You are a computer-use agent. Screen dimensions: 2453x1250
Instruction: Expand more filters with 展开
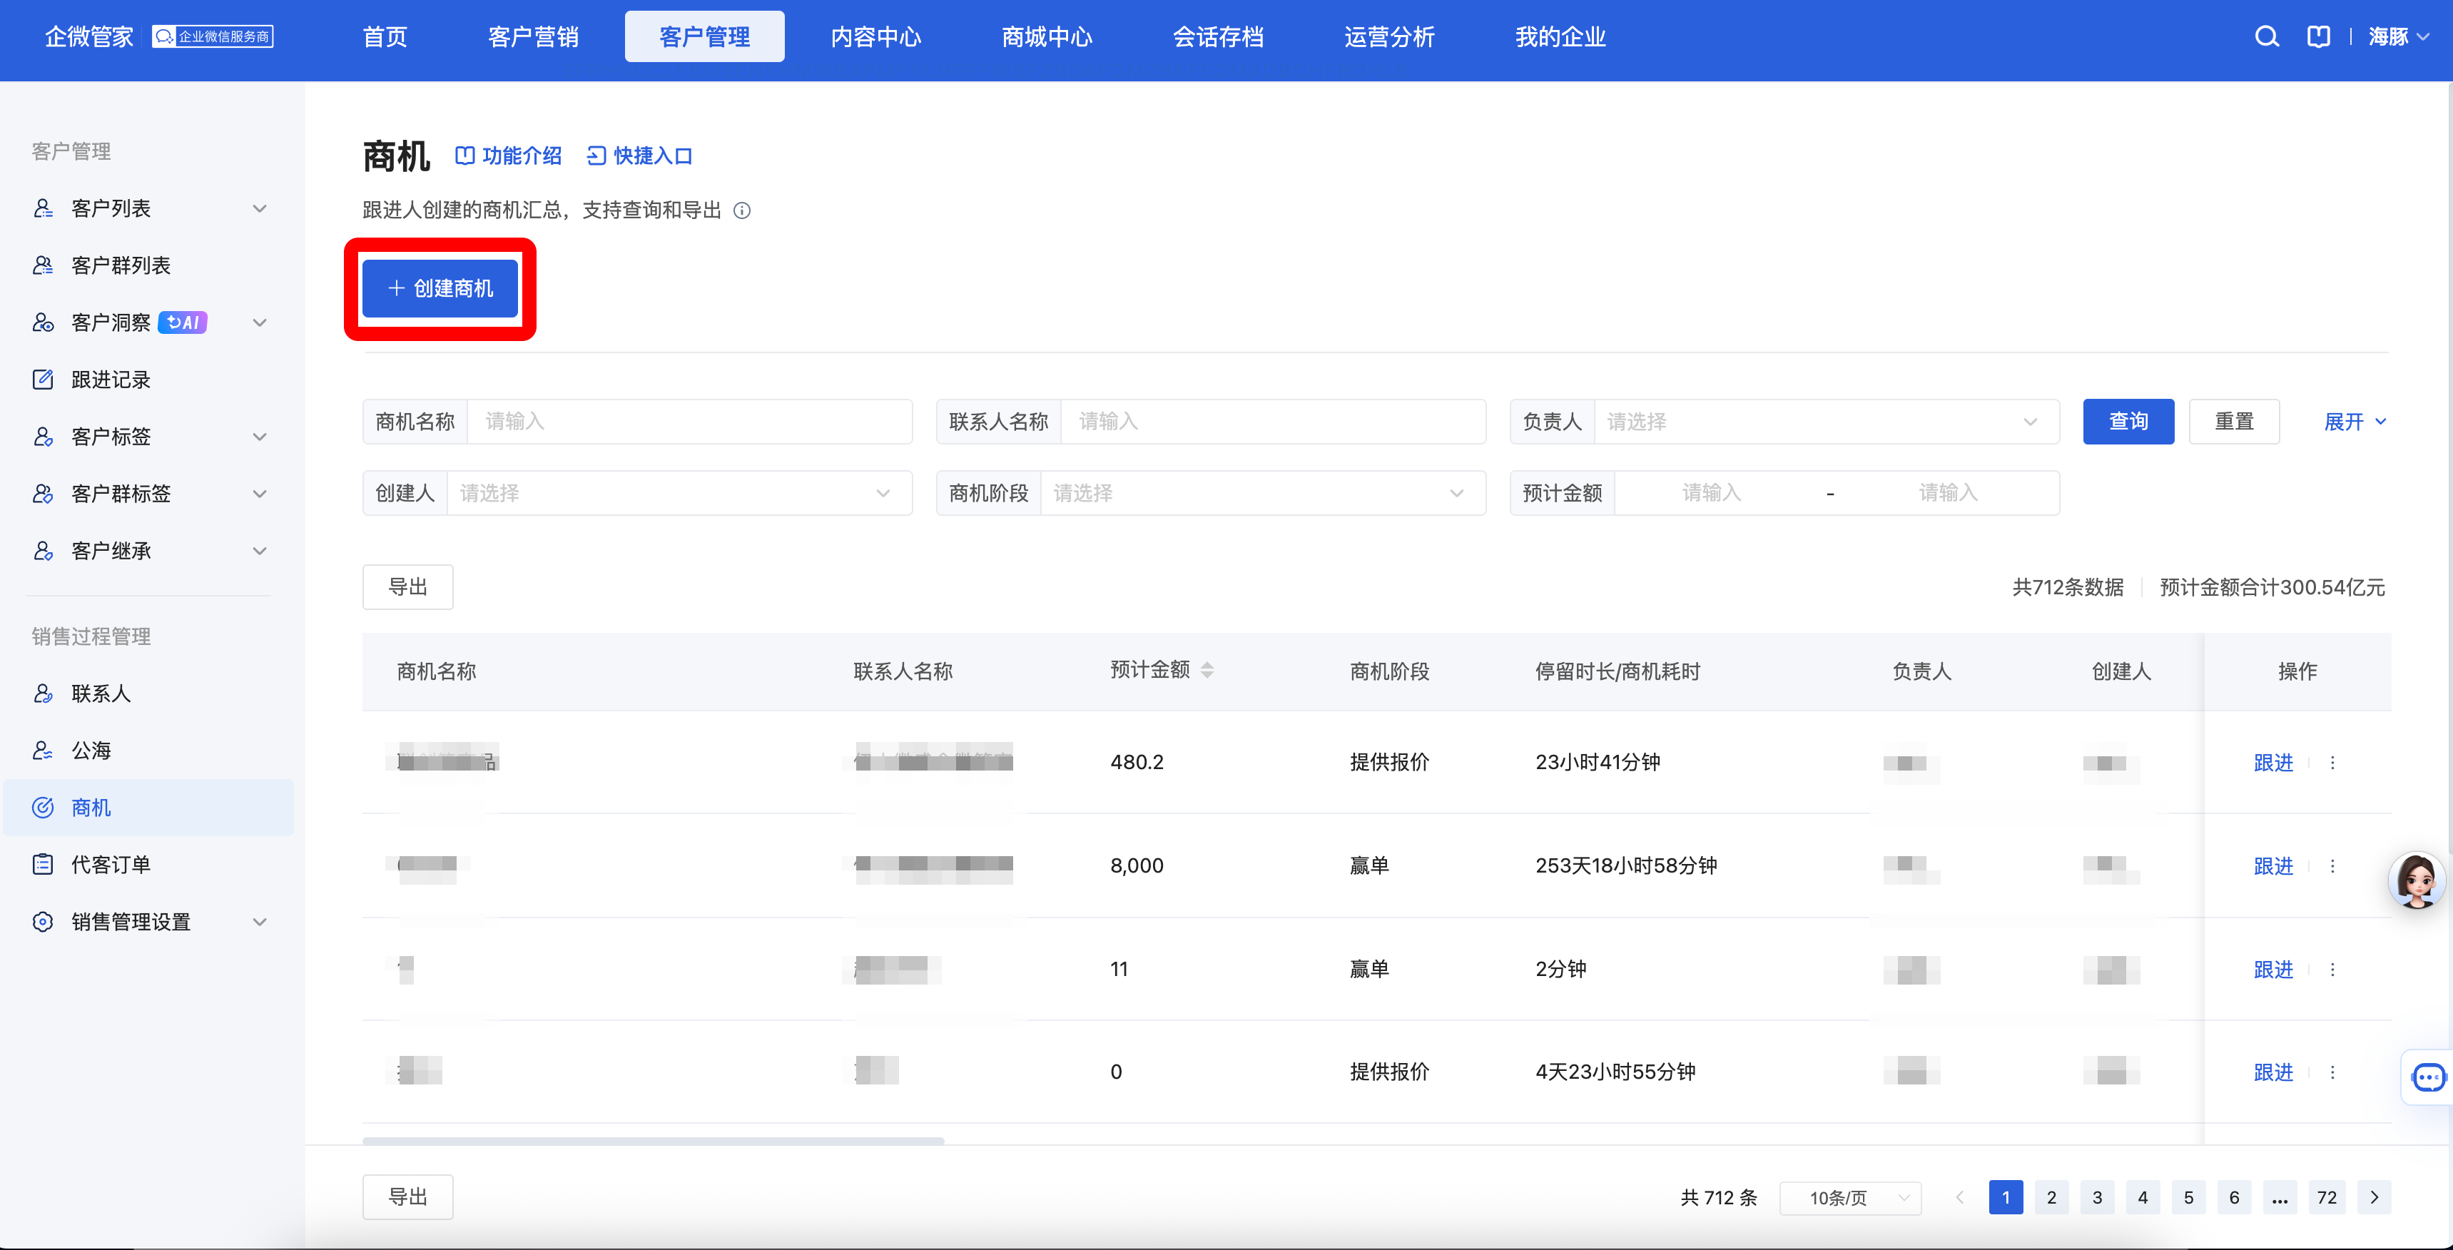(x=2355, y=422)
